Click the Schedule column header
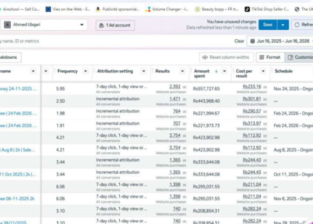This screenshot has width=313, height=224. pos(283,71)
